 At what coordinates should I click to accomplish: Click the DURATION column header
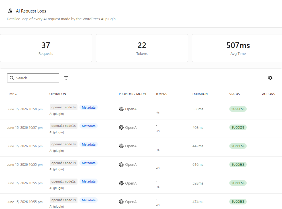200,94
